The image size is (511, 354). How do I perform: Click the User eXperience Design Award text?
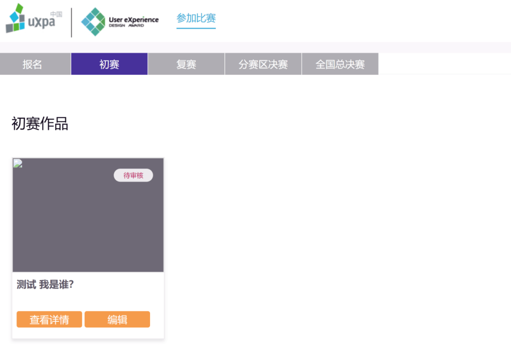(x=133, y=21)
